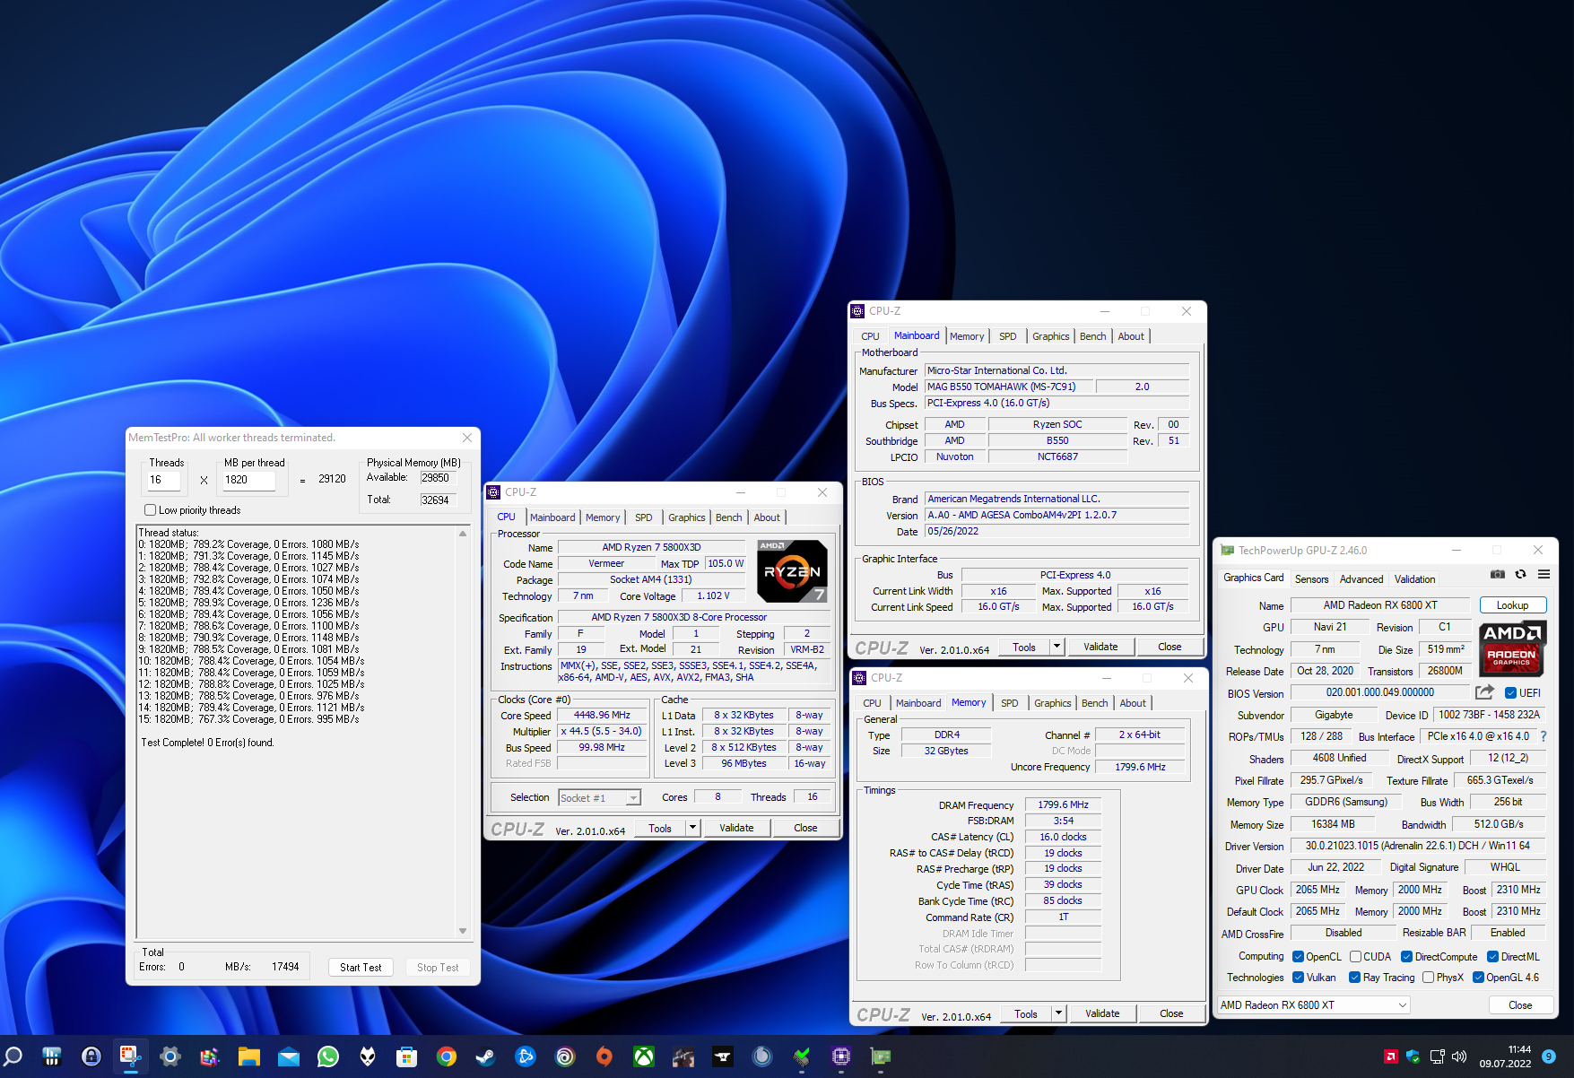Open Microsoft Store from the taskbar

(x=406, y=1056)
